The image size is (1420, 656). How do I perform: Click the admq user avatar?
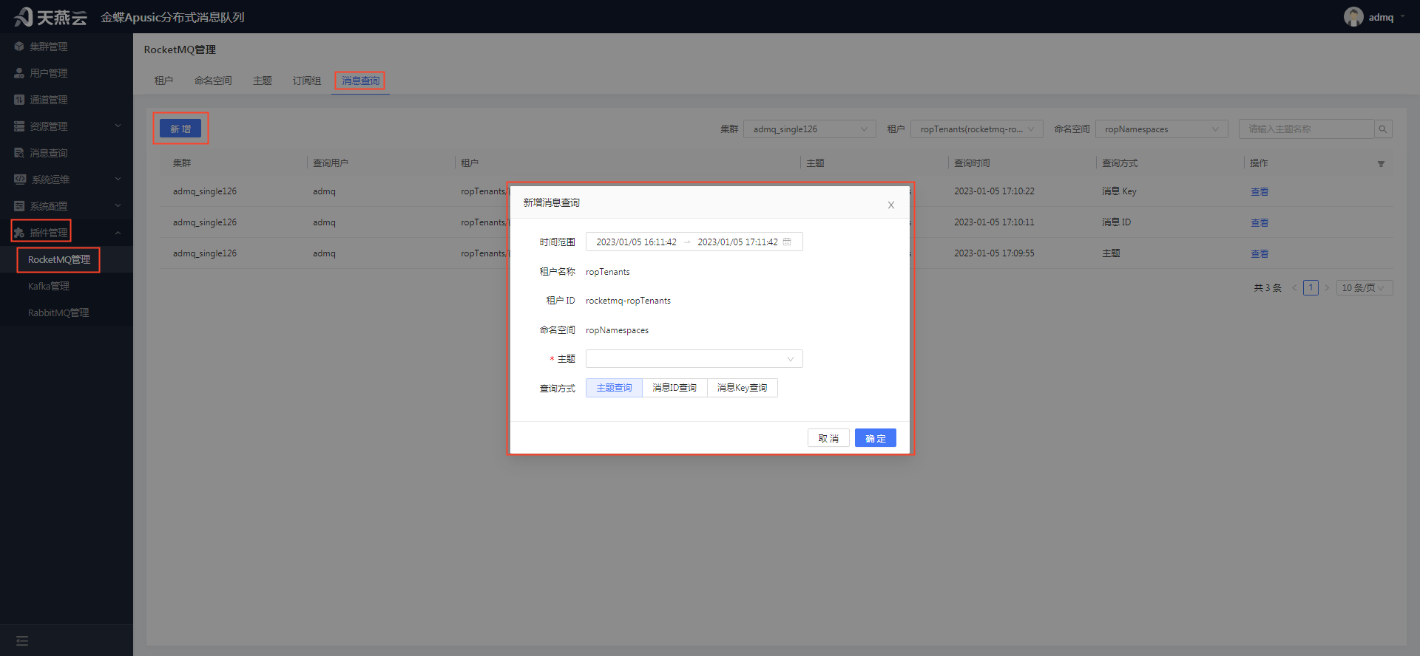pos(1353,17)
